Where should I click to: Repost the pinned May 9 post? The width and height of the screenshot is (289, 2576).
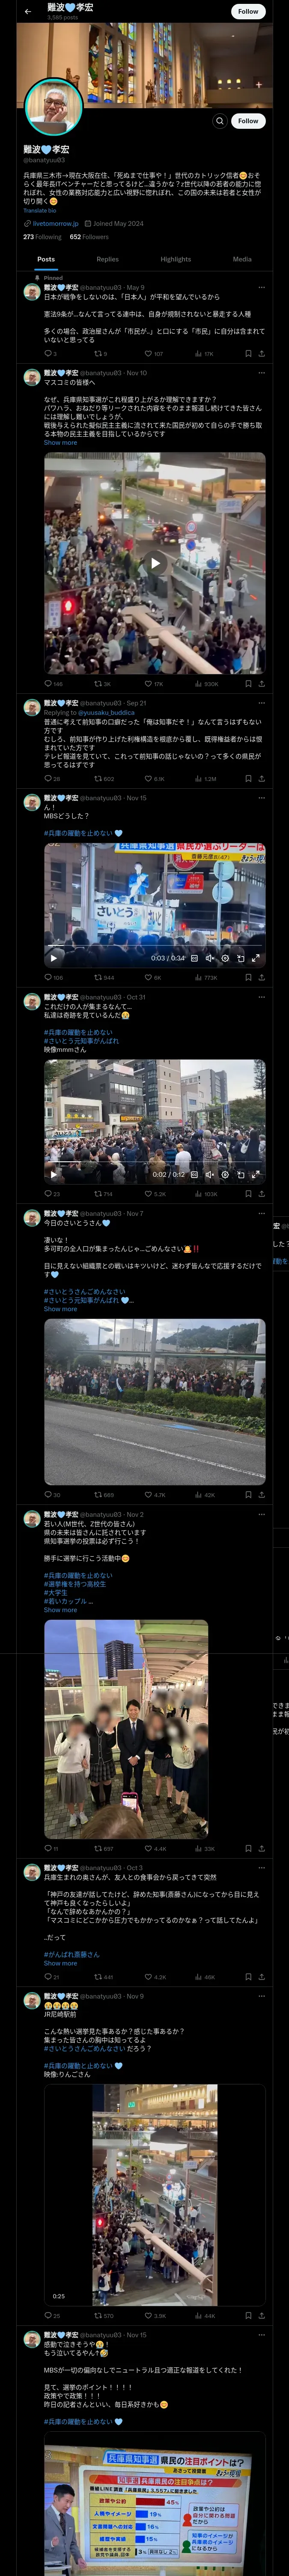click(x=98, y=353)
